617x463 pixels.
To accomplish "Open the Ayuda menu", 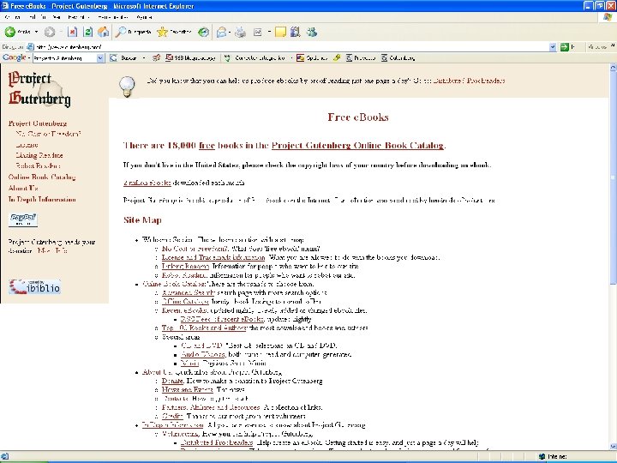I will (144, 17).
